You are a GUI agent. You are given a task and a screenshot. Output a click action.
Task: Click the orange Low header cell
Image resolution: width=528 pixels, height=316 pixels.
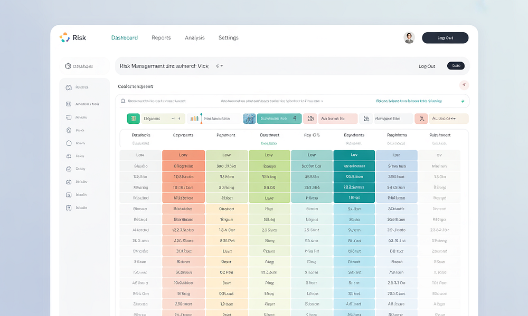(183, 155)
